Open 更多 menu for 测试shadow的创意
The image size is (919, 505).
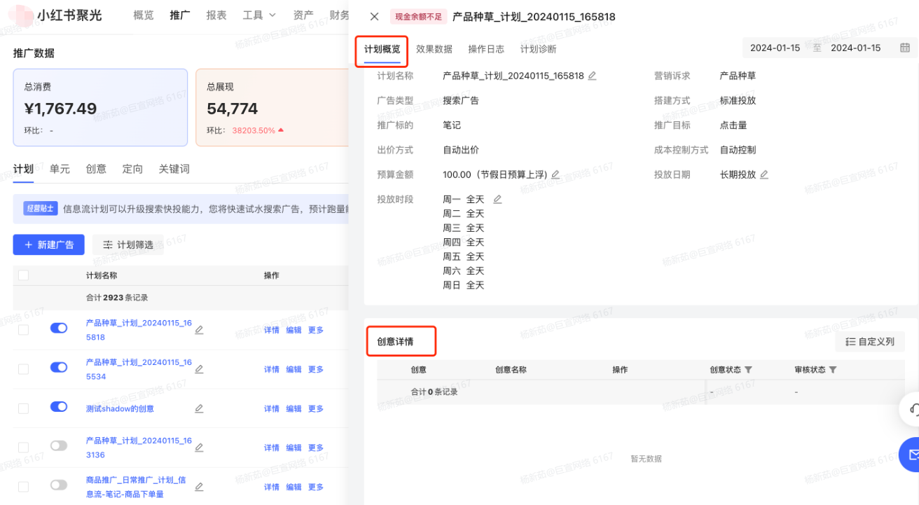316,408
